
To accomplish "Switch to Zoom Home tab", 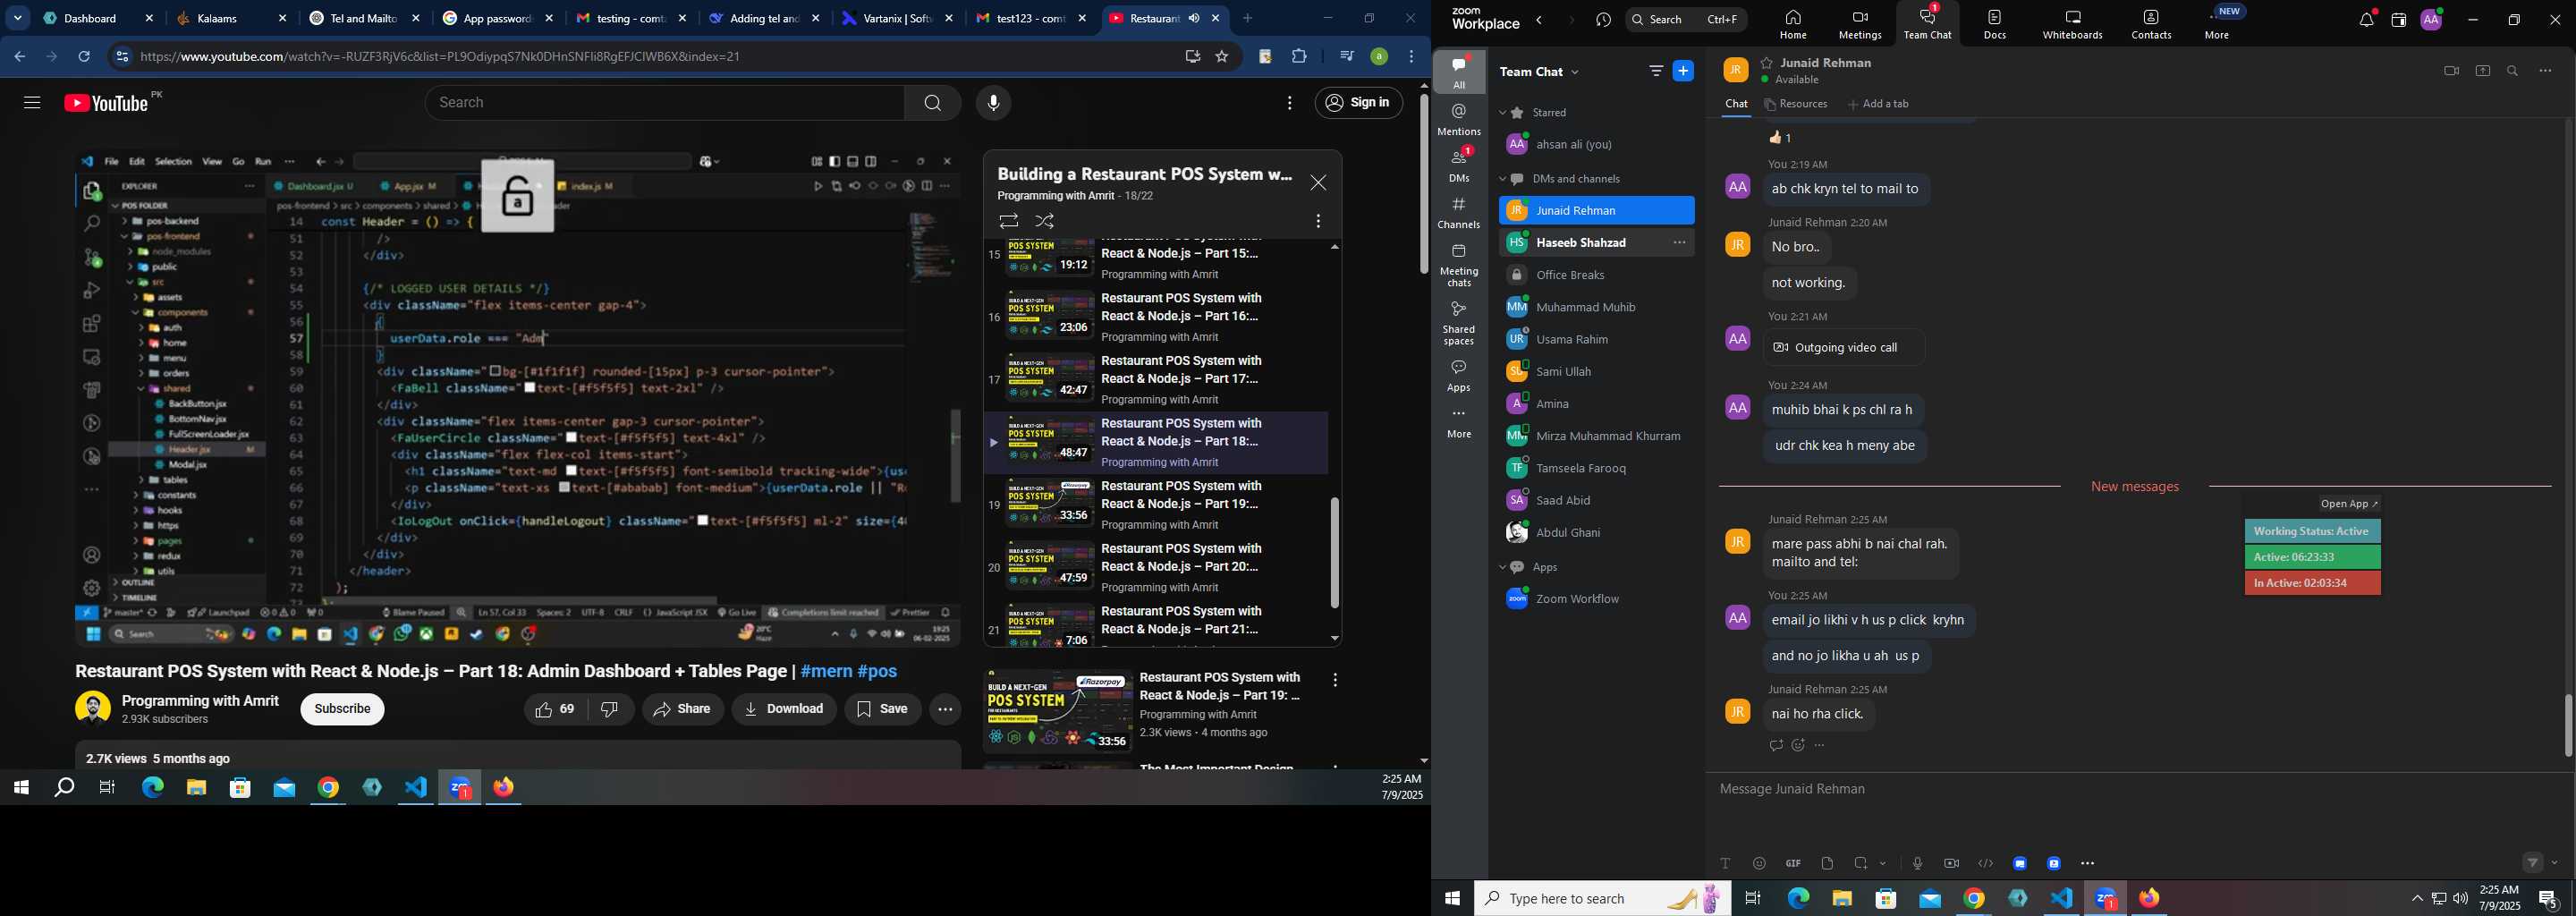I will coord(1793,24).
